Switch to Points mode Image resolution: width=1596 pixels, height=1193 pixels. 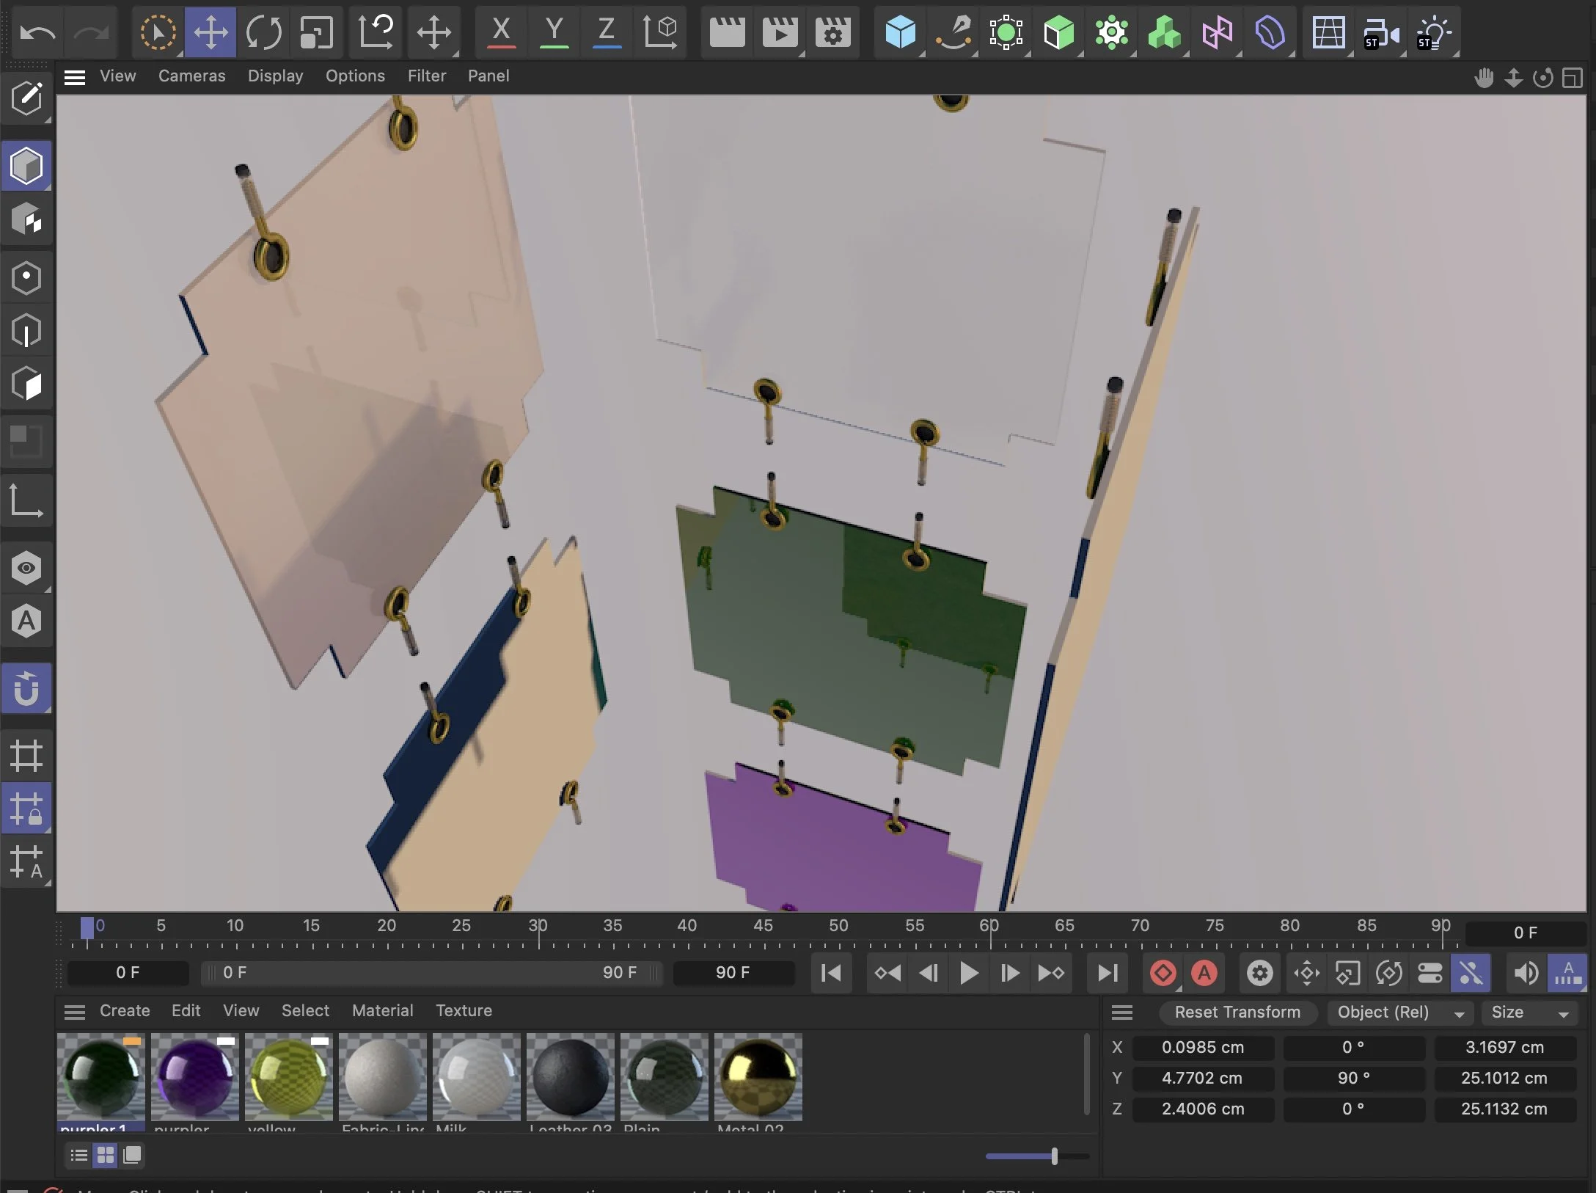pyautogui.click(x=26, y=277)
